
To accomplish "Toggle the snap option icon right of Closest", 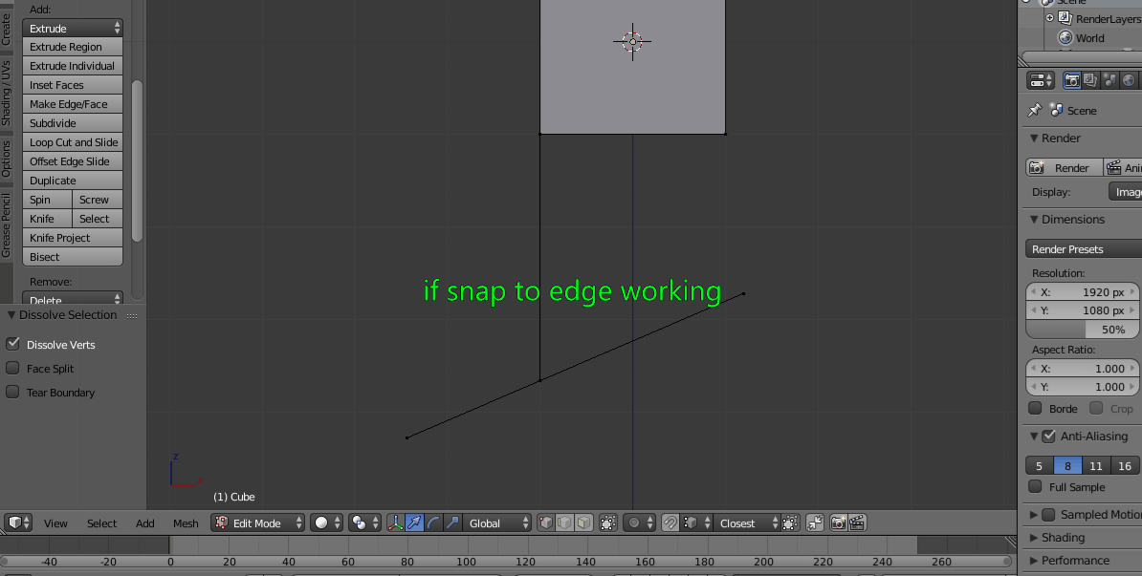I will (x=790, y=523).
